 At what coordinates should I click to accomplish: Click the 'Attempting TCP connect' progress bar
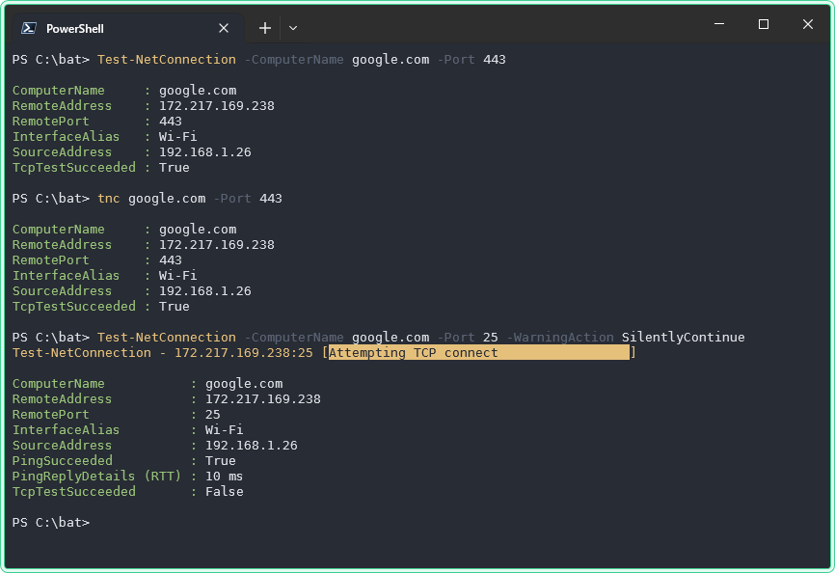[479, 352]
